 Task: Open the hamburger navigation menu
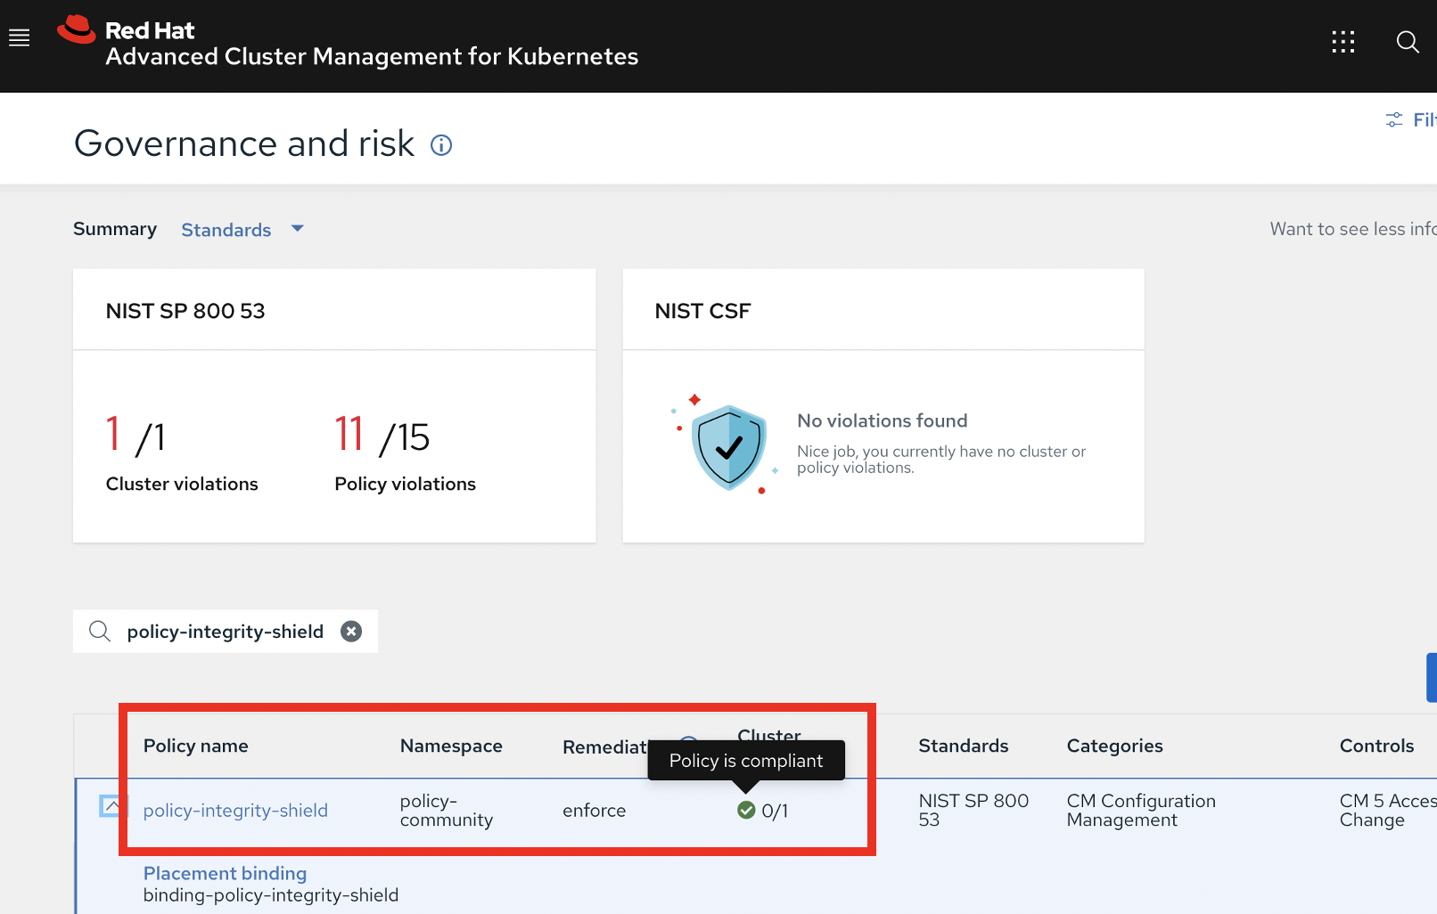point(19,37)
